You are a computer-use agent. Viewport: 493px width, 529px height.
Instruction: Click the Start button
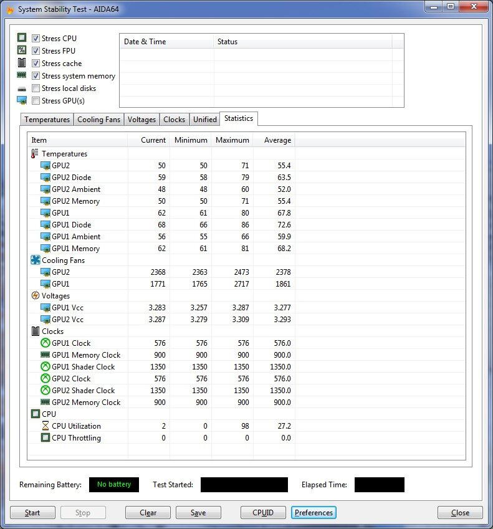coord(32,512)
